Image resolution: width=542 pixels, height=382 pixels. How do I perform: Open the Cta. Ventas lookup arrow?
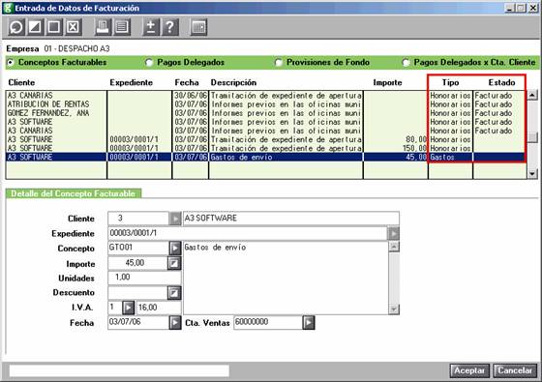(x=309, y=323)
